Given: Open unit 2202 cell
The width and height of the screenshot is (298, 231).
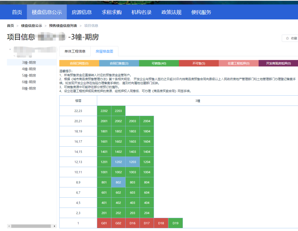Looking at the screenshot, I should (104, 111).
